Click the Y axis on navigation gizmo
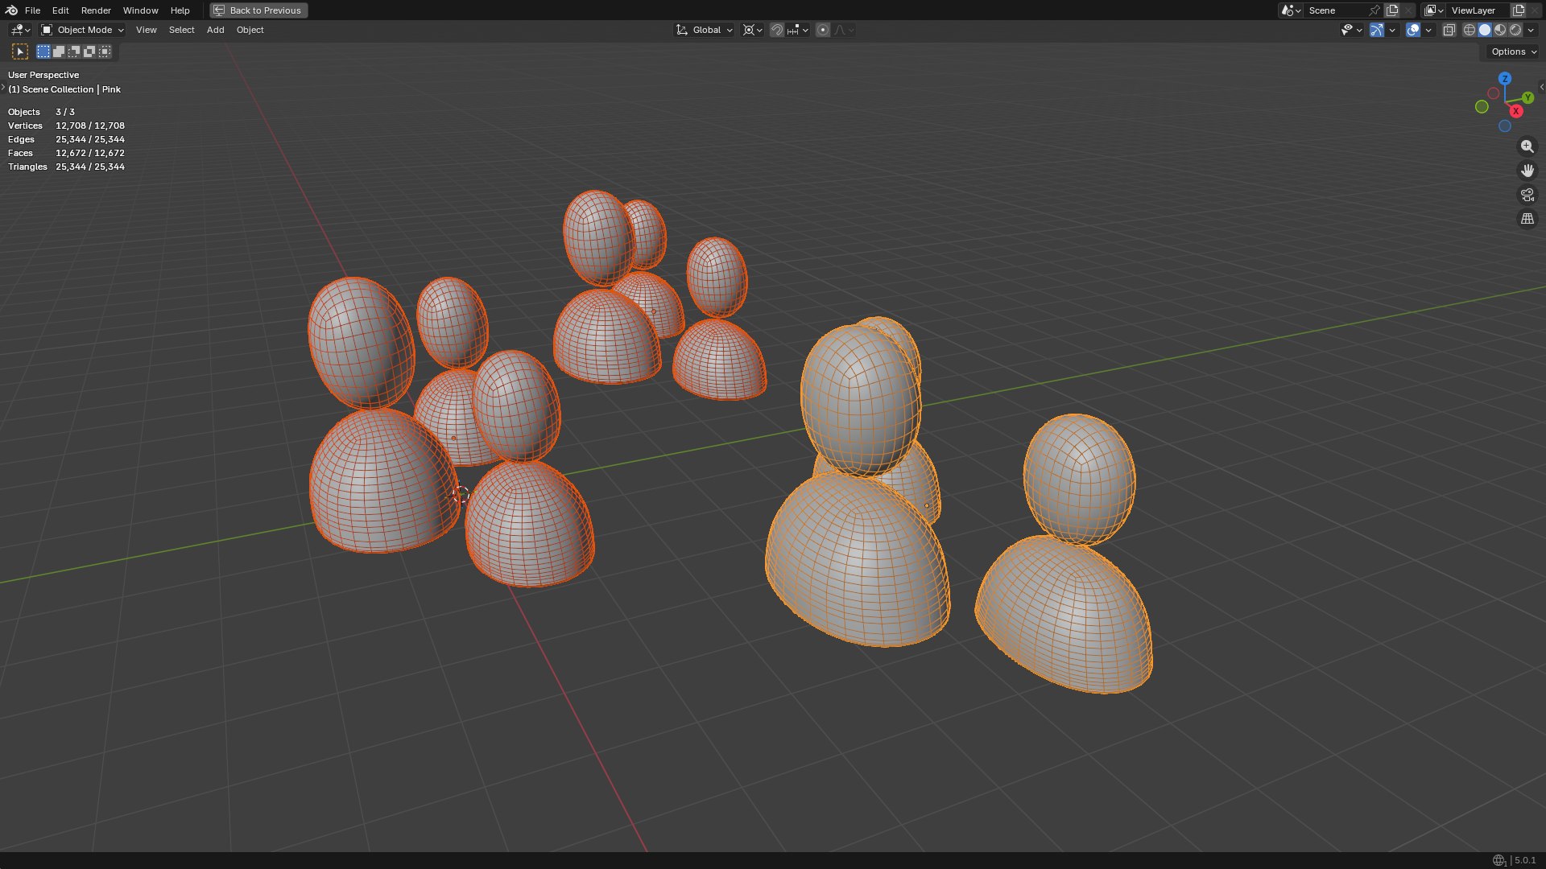Image resolution: width=1546 pixels, height=869 pixels. click(x=1527, y=97)
